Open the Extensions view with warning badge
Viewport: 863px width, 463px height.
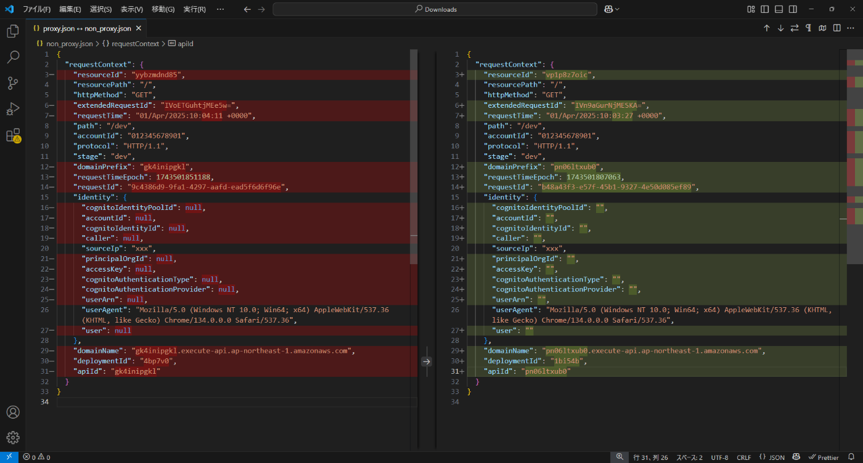tap(13, 135)
